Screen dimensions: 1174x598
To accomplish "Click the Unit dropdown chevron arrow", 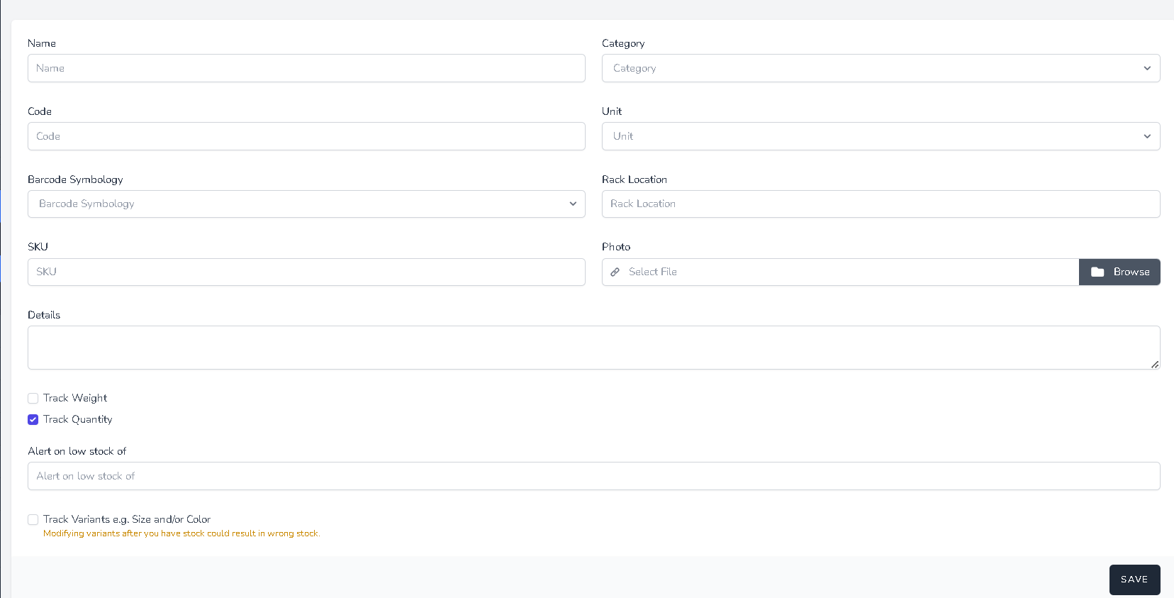I will pyautogui.click(x=1146, y=136).
